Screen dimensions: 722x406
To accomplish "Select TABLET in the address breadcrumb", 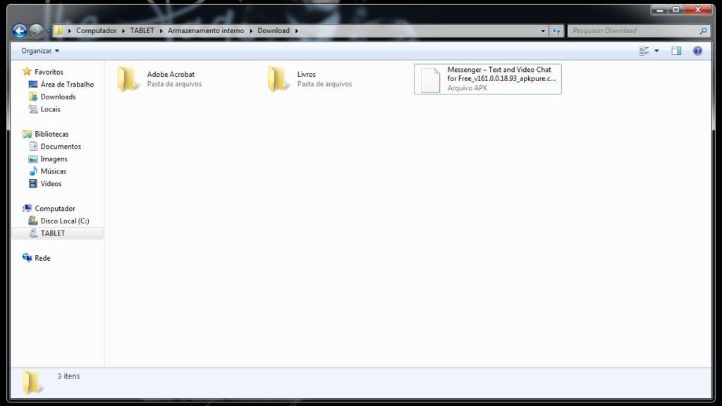I will coord(142,30).
